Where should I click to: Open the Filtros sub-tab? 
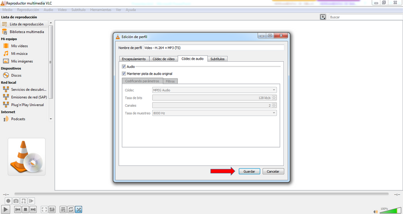[170, 81]
